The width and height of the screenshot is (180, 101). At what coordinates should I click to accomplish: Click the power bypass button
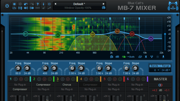pos(7,6)
